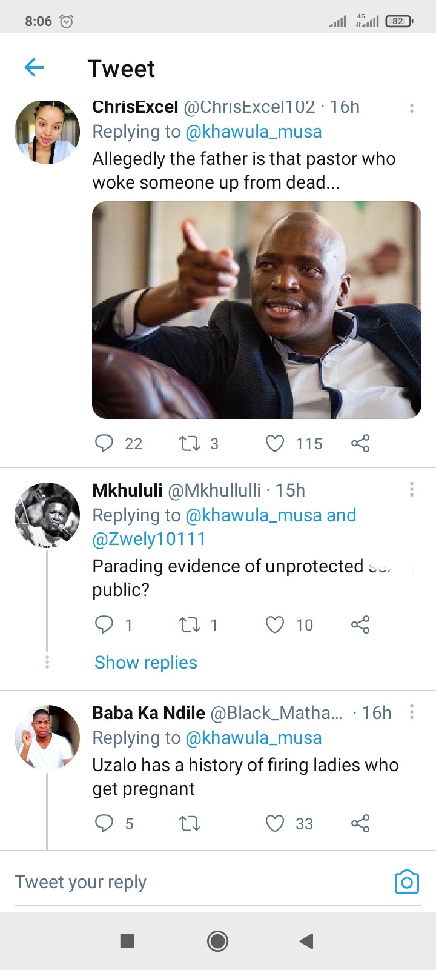Share ChrisExcel's tweet
The height and width of the screenshot is (970, 436).
[x=360, y=443]
